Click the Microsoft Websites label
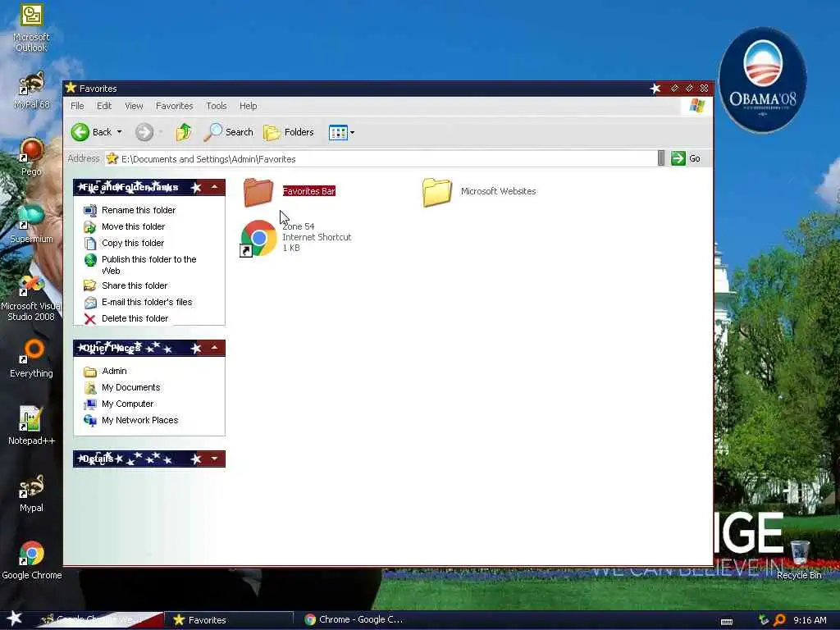 pyautogui.click(x=498, y=191)
